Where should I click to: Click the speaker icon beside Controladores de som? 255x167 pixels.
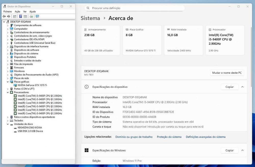tap(11, 36)
